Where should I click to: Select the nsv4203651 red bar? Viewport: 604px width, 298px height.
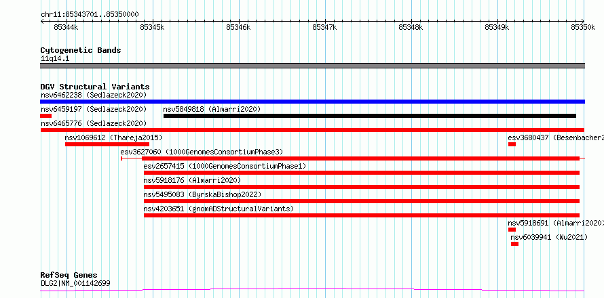[361, 215]
